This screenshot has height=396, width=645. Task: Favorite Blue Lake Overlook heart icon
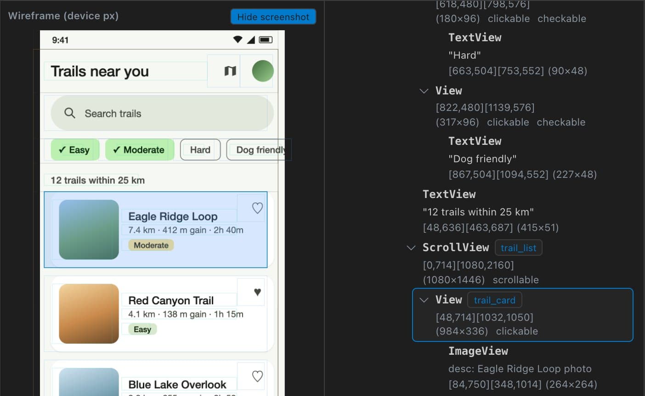point(257,376)
